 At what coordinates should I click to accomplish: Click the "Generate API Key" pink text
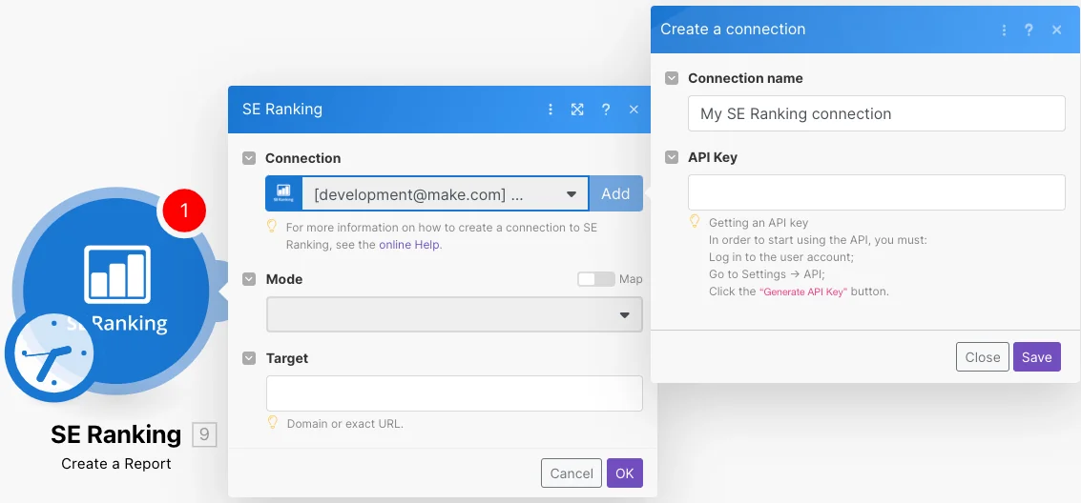click(803, 292)
